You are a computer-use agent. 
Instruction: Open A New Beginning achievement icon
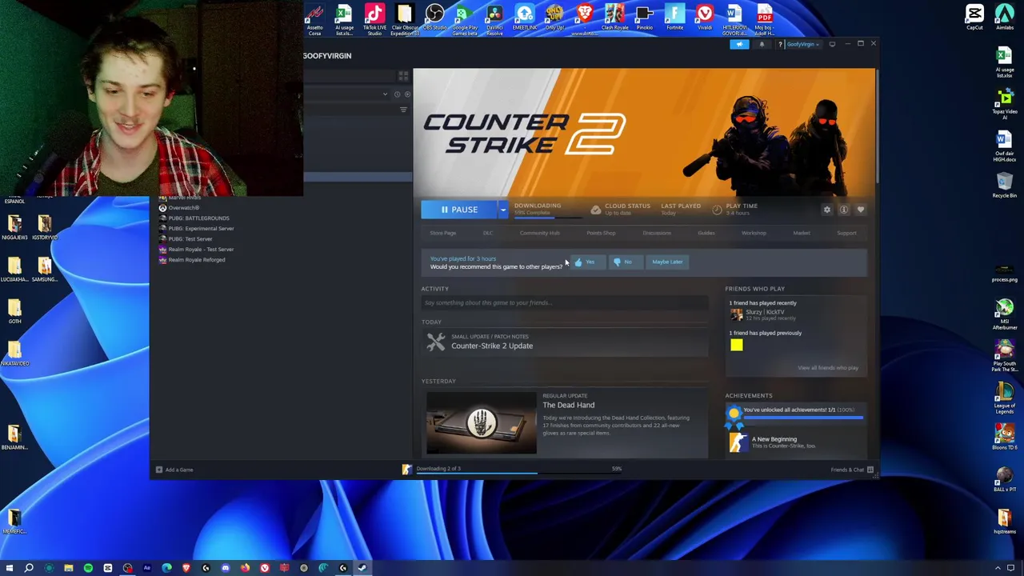tap(738, 442)
